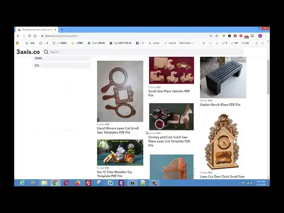Expand More data dropdown
This screenshot has width=284, height=213.
(186, 43)
